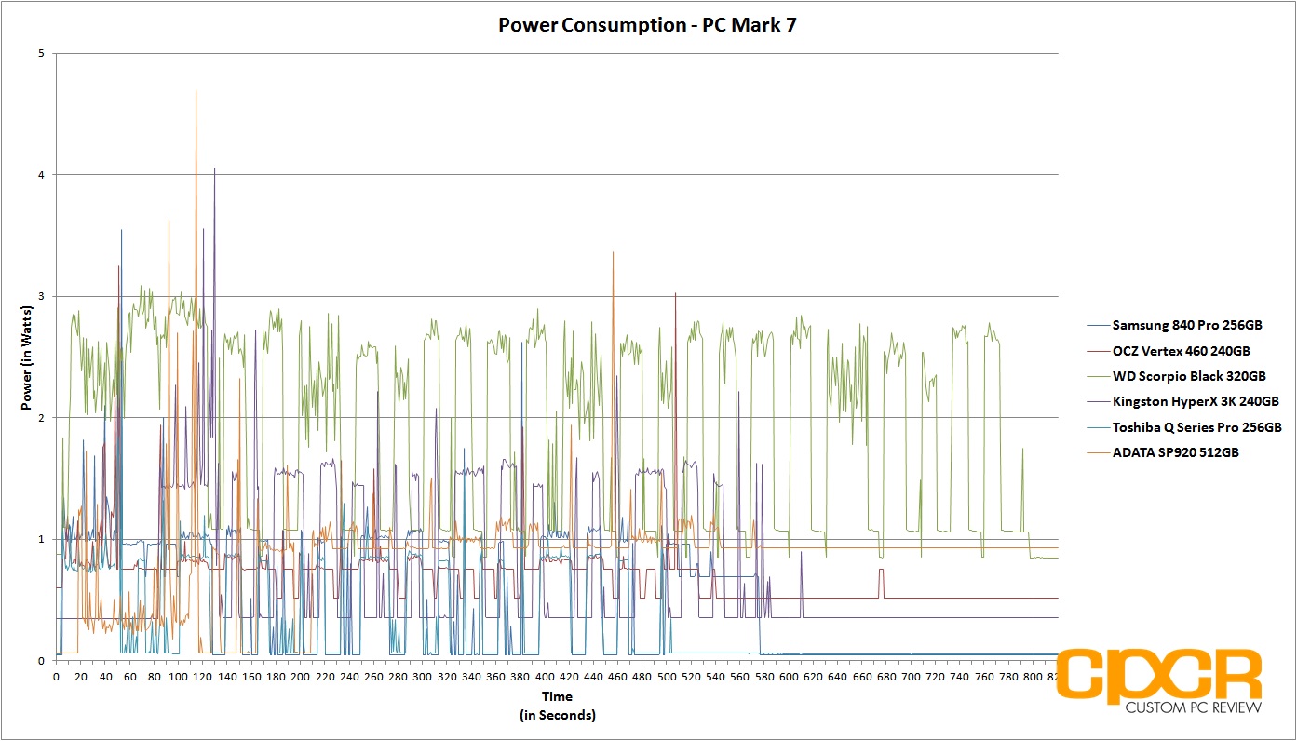Click the WD Scorpio Black green legend swatch
Viewport: 1297px width, 741px height.
click(1097, 376)
